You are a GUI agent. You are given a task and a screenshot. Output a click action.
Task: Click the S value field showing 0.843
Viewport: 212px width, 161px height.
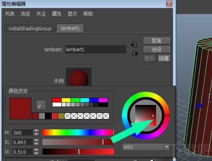click(22, 142)
